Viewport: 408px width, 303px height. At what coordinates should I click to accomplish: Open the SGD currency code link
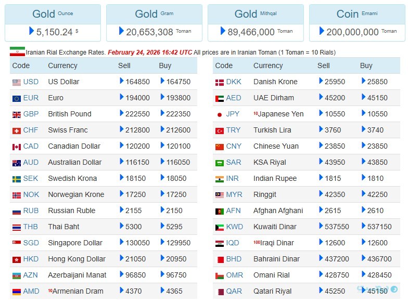[x=31, y=243]
